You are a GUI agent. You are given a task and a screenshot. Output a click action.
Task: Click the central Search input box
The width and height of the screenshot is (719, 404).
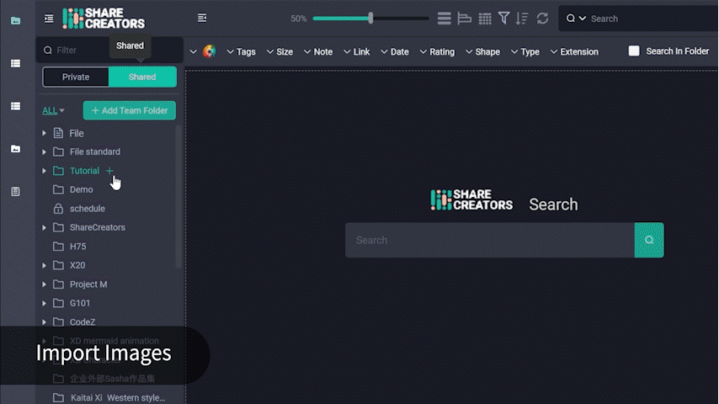pyautogui.click(x=490, y=240)
